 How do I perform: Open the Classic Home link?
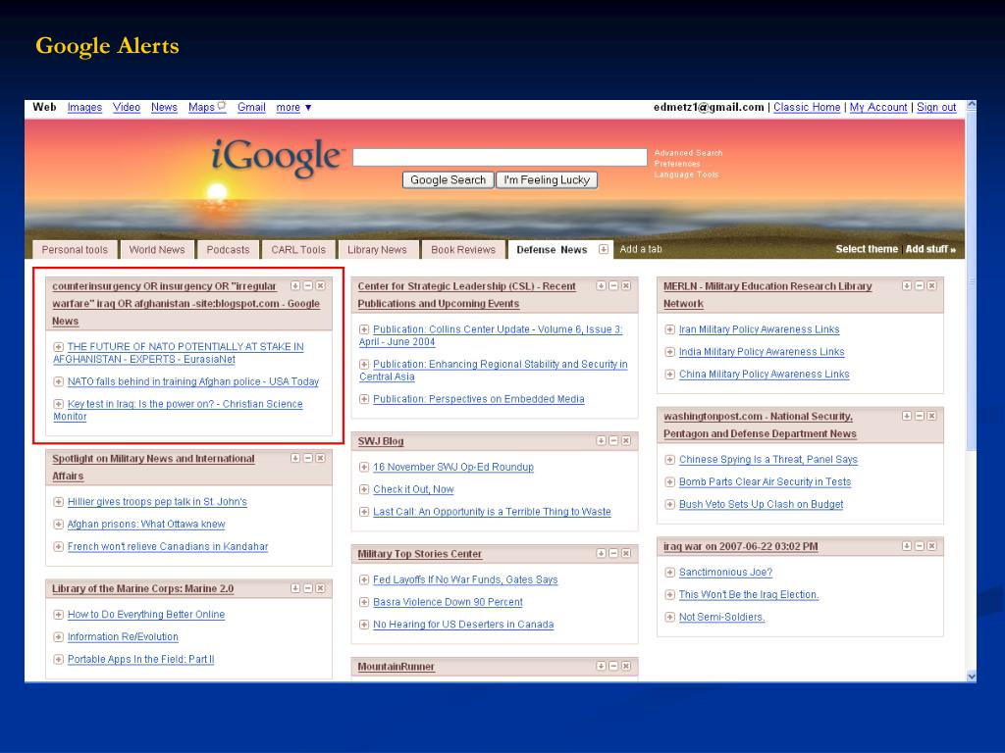[807, 108]
